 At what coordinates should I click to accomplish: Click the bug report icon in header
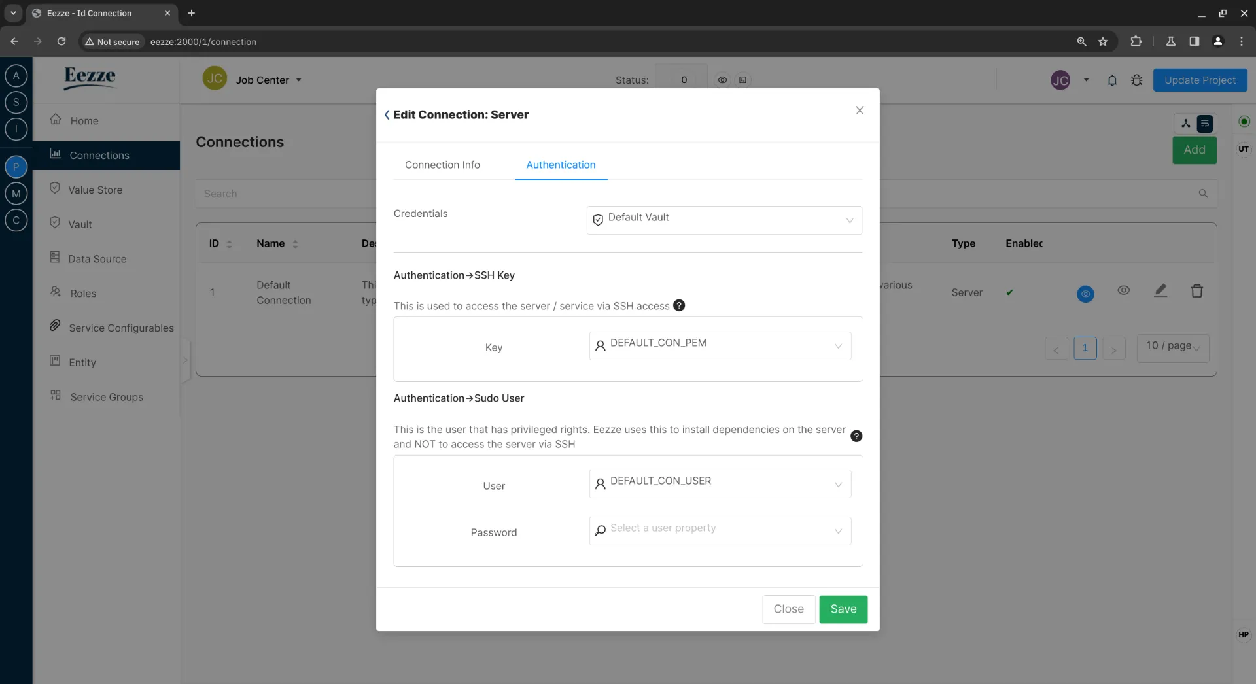point(1136,80)
